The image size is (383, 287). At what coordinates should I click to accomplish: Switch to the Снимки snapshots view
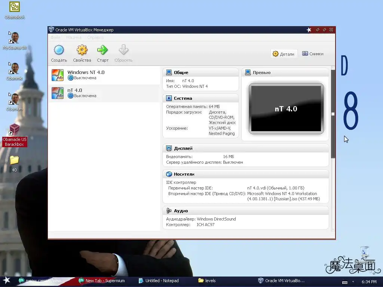(313, 54)
